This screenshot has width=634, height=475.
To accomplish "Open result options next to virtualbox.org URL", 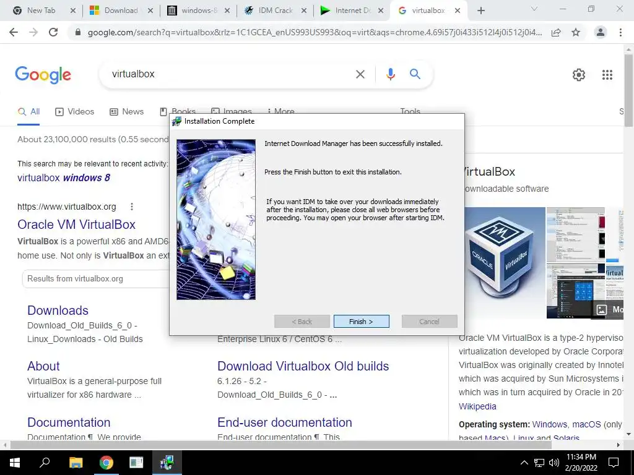I will point(131,207).
